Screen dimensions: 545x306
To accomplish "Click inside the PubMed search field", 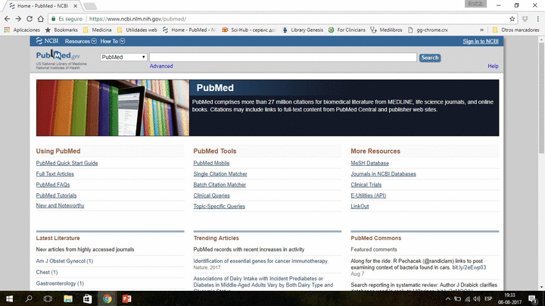I will point(282,58).
